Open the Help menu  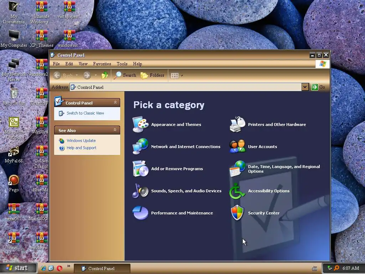[137, 64]
